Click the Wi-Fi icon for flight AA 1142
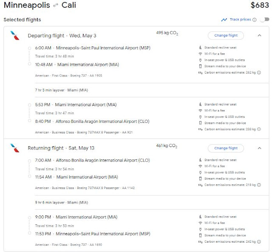This screenshot has height=252, width=272. [x=200, y=166]
